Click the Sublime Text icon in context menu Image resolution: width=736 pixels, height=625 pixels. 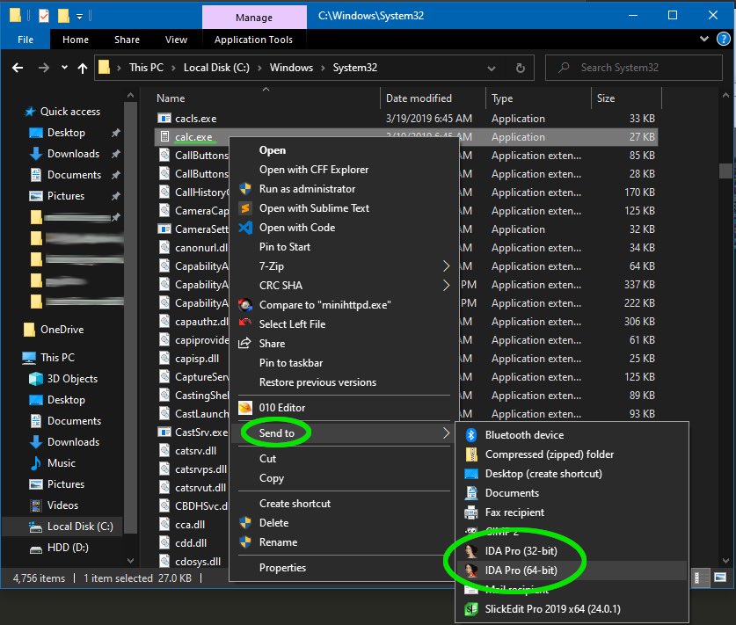point(245,207)
